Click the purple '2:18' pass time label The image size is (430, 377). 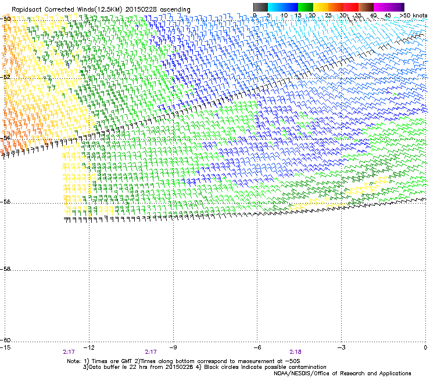(295, 352)
